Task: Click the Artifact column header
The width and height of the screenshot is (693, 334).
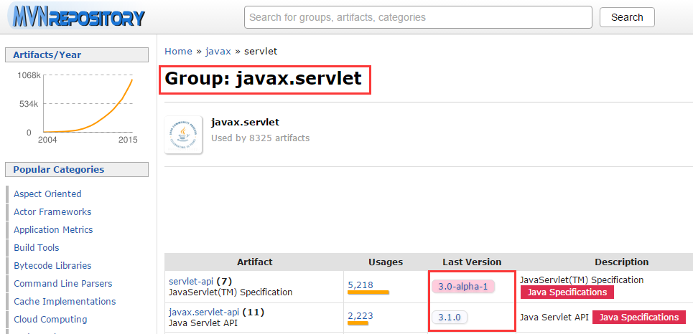Action: (254, 262)
